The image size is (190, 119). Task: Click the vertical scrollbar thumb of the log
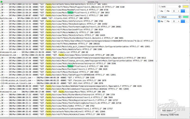(154, 18)
